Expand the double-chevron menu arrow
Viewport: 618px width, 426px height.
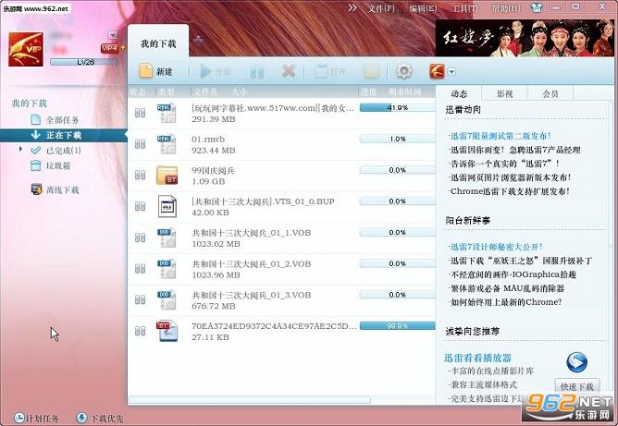[x=352, y=8]
